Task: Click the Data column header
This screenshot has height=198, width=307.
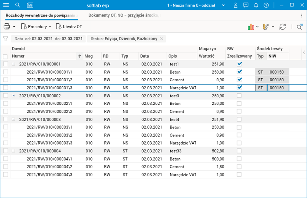Action: tap(153, 56)
